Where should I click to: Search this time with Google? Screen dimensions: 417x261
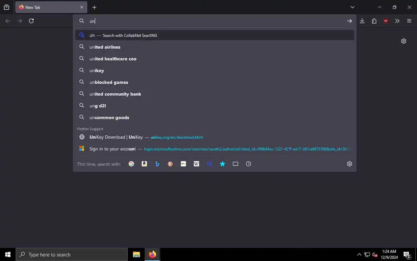click(131, 164)
